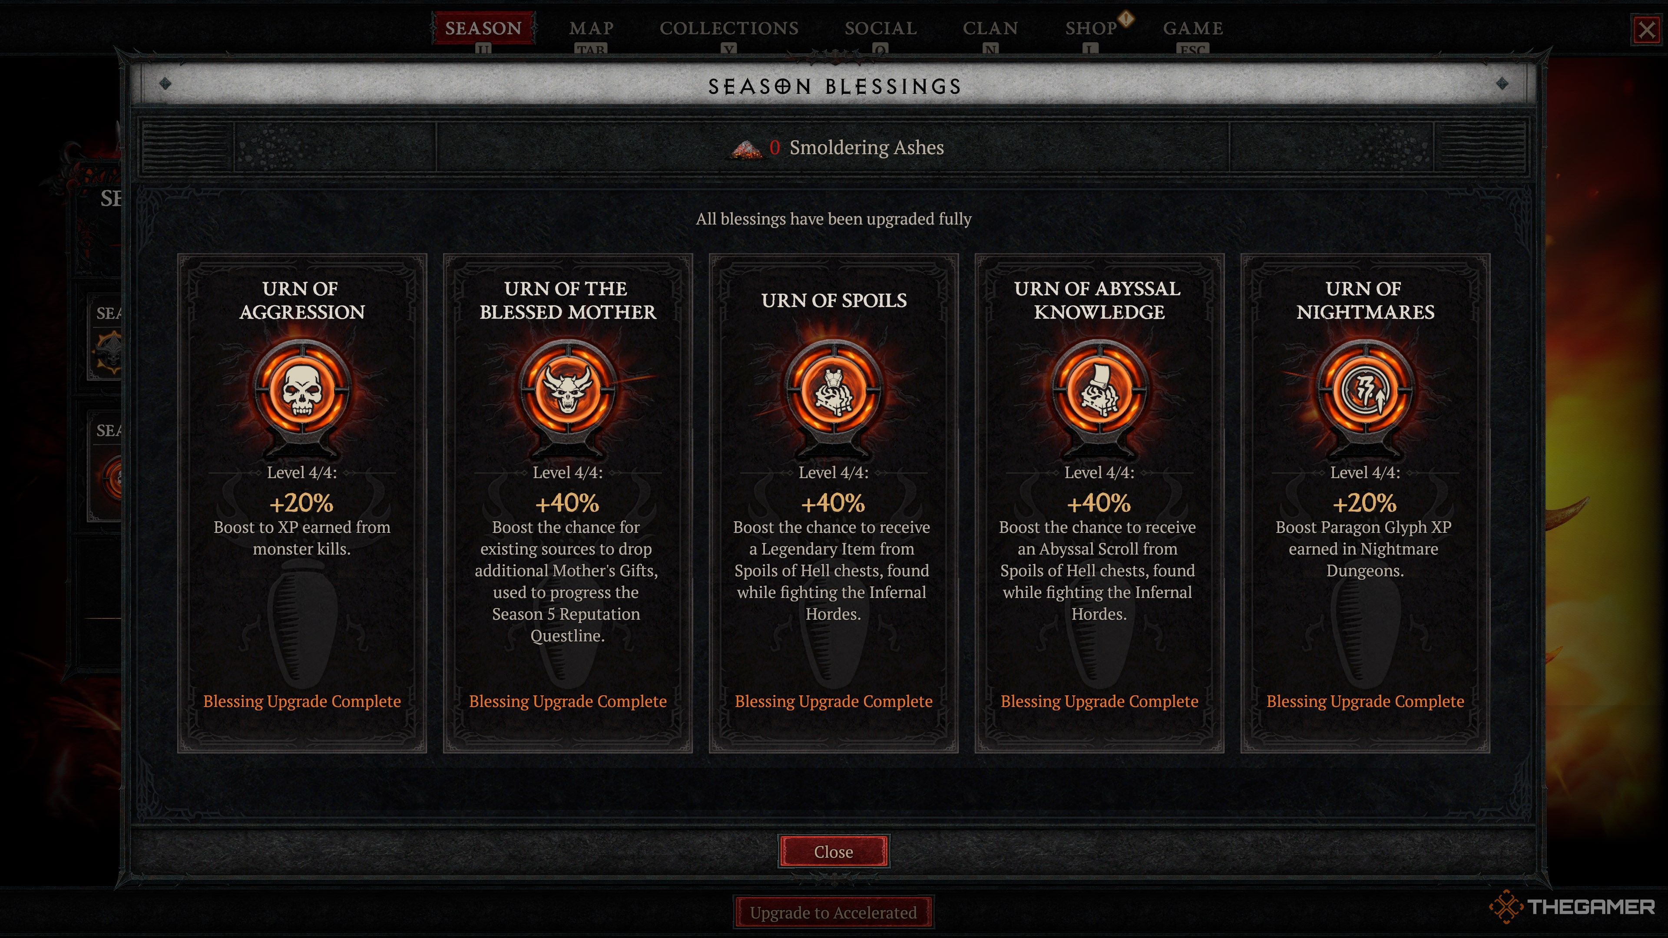1668x938 pixels.
Task: Click the Shop notification diamond badge
Action: pos(1126,19)
